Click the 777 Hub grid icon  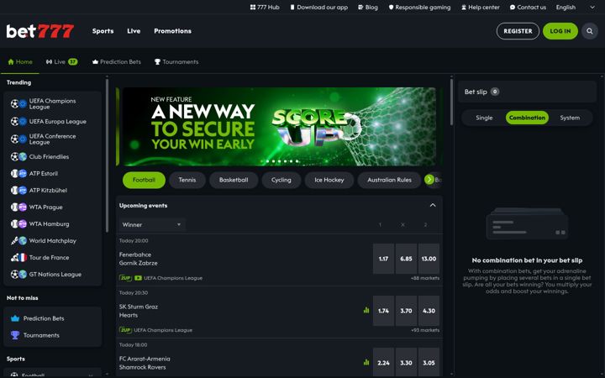click(253, 8)
